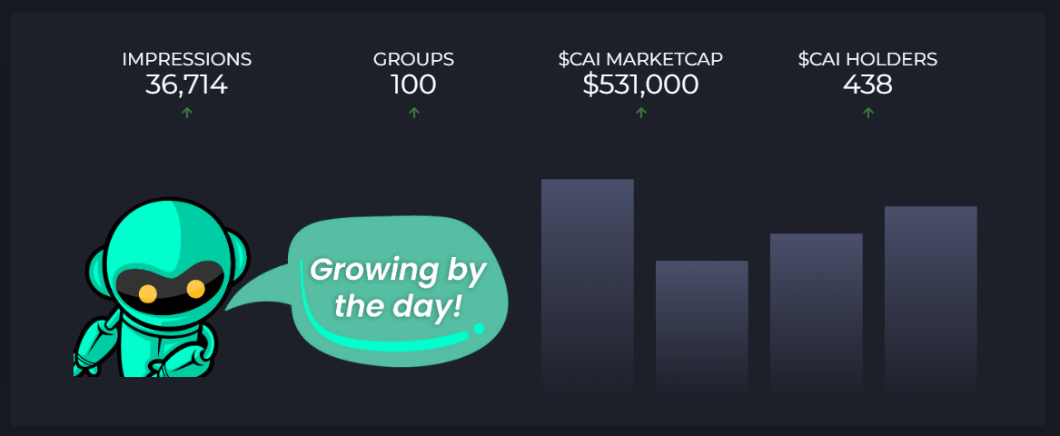Select the GROUPS heading

tap(413, 59)
